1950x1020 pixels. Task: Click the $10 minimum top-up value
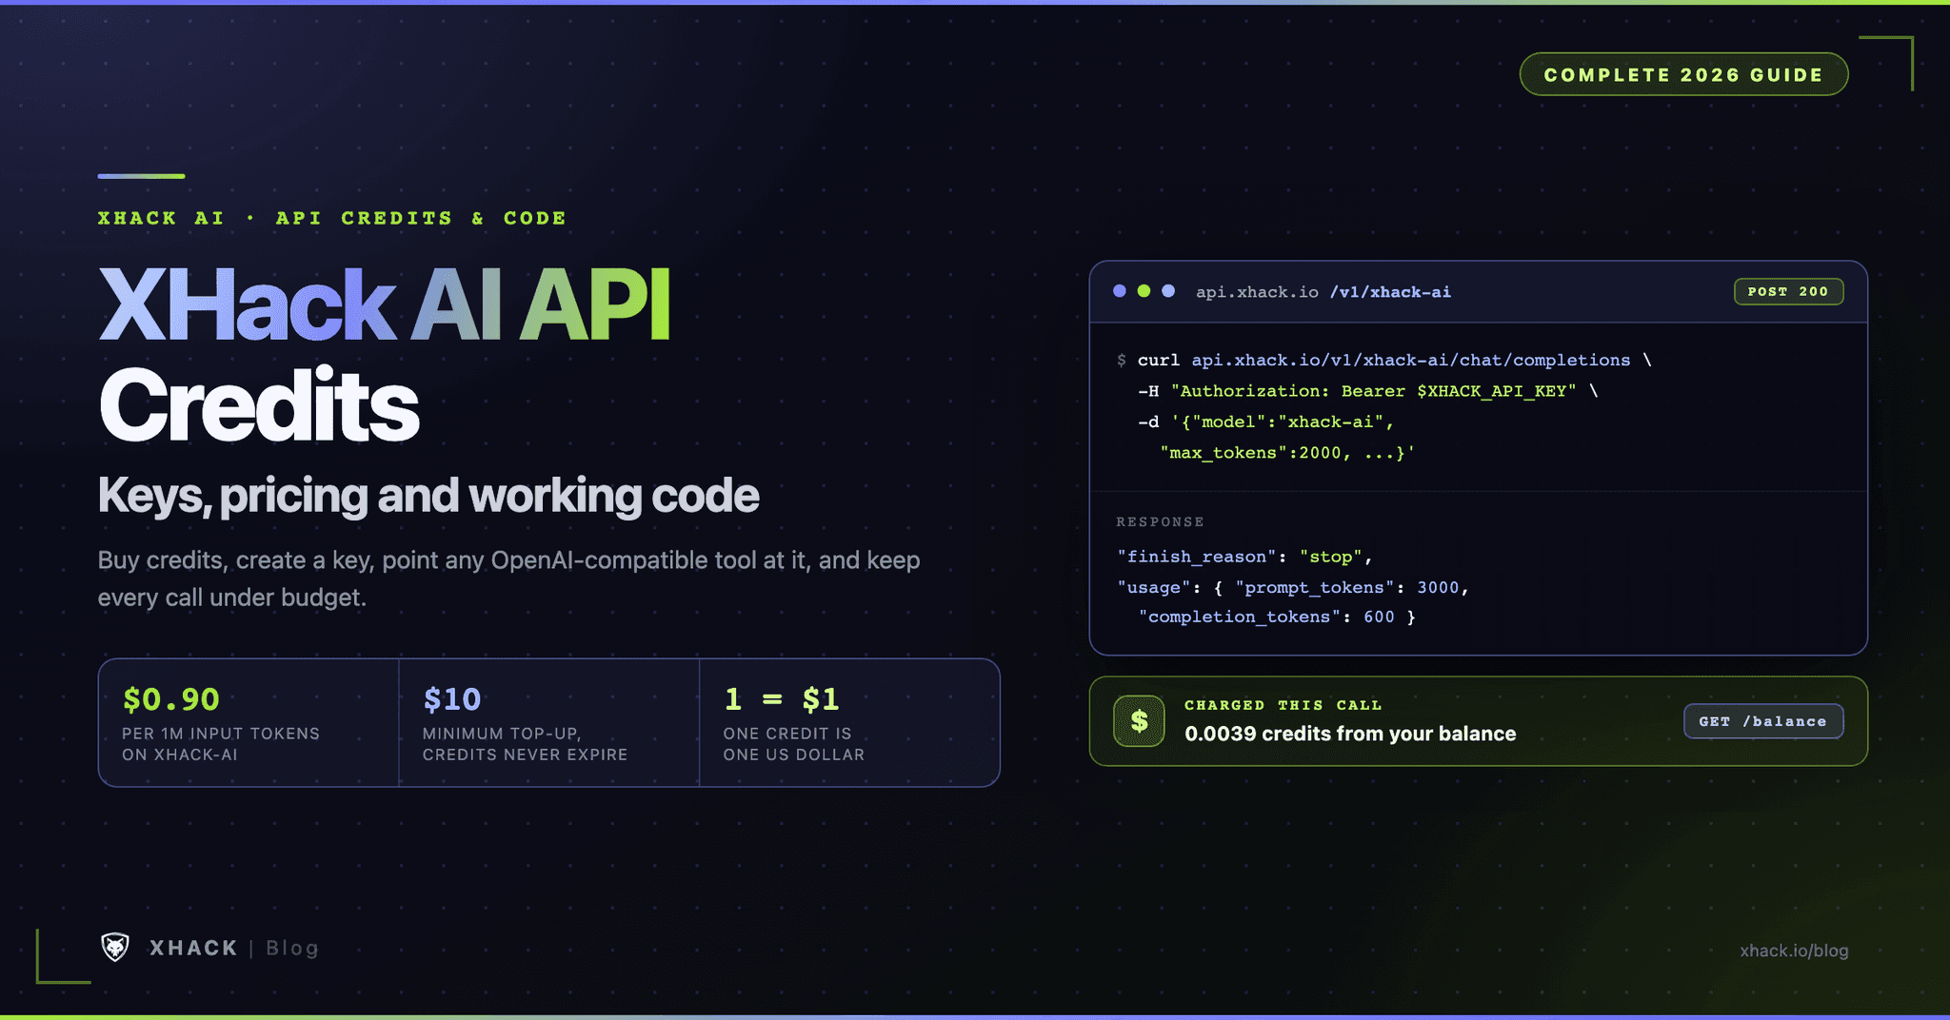[x=452, y=699]
